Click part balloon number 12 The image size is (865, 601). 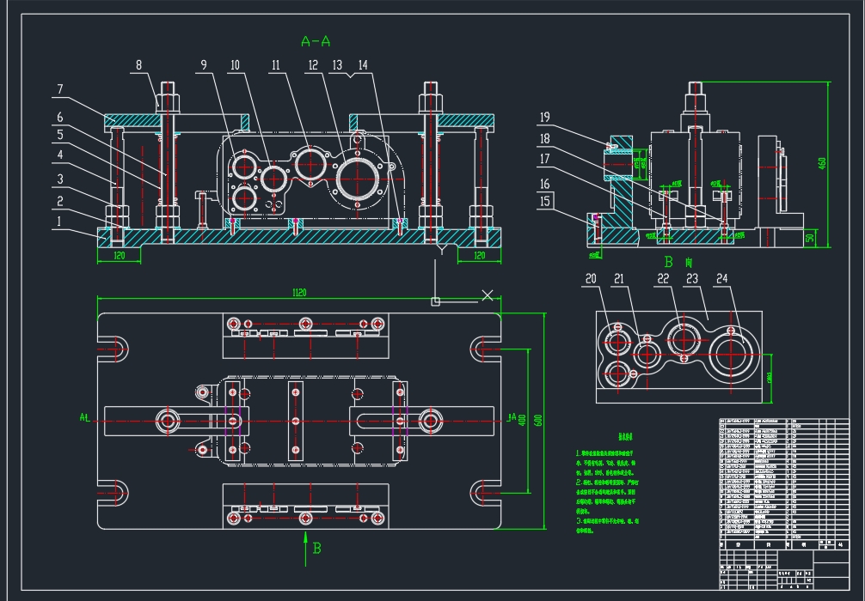(313, 65)
